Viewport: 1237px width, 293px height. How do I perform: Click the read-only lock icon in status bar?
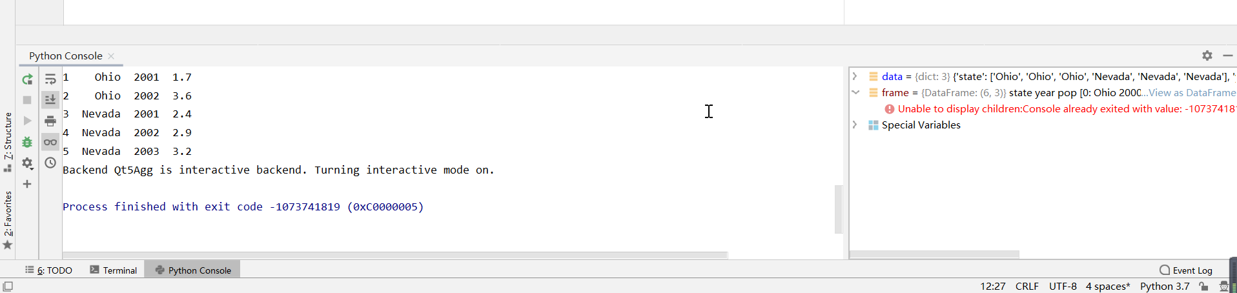click(1203, 287)
